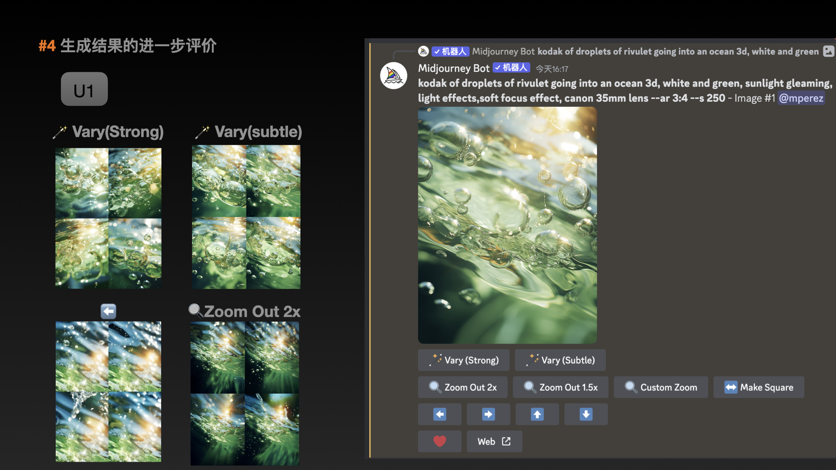This screenshot has width=836, height=470.
Task: Click the Midjourney Bot sailboat avatar
Action: point(394,76)
